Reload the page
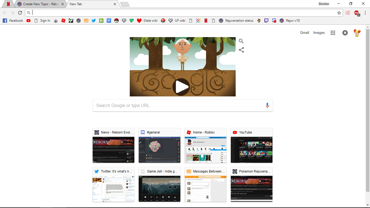The image size is (370, 208). tap(20, 13)
